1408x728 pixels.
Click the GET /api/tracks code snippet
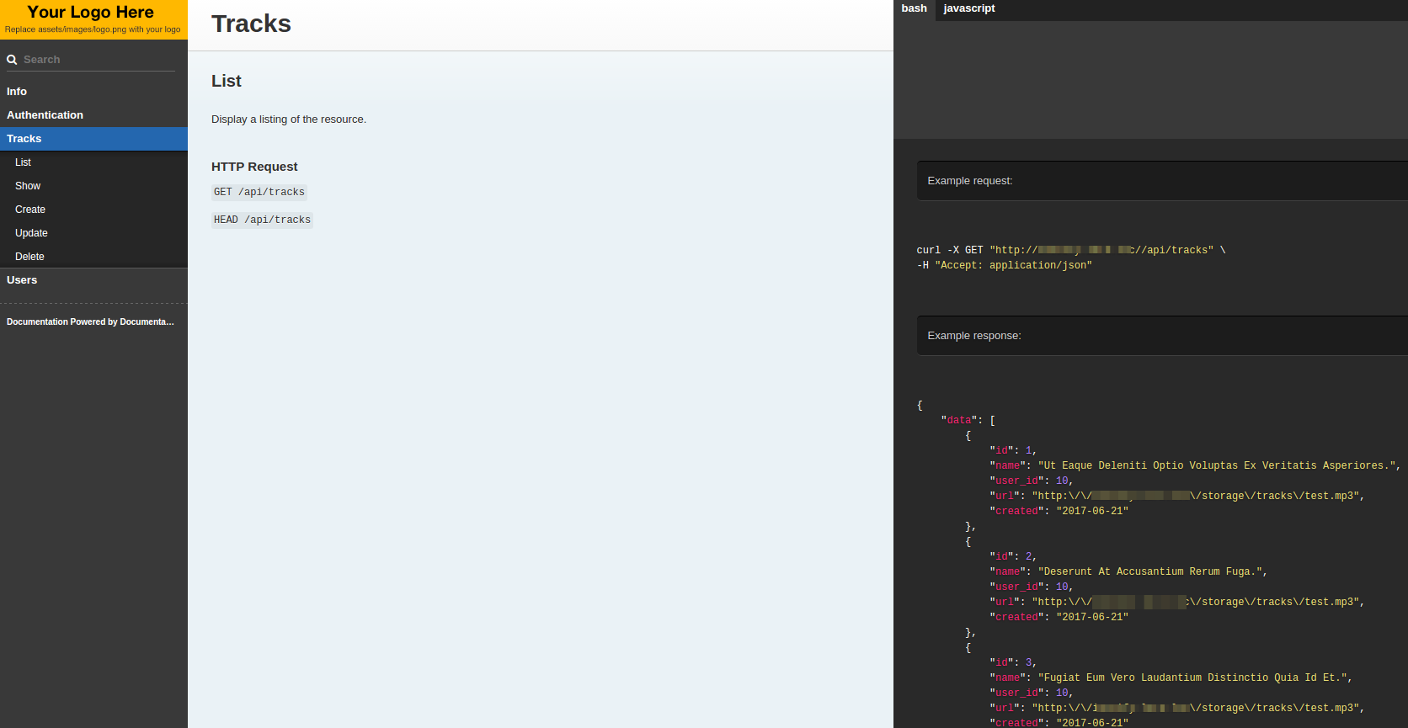point(259,192)
